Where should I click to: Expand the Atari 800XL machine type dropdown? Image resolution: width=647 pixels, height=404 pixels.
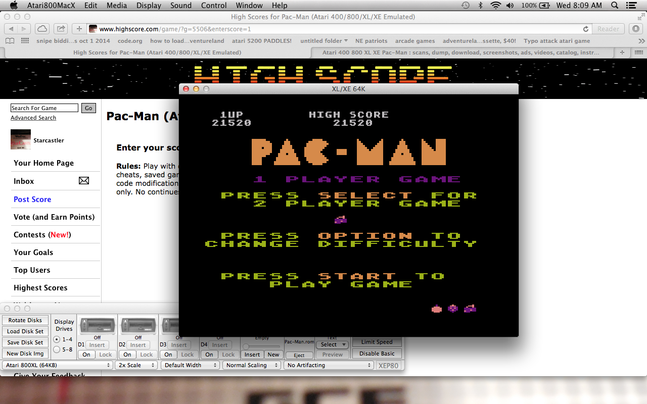click(x=57, y=365)
